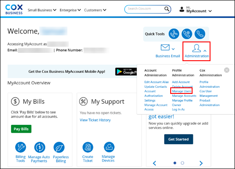Select Log In As
The height and width of the screenshot is (169, 235).
(178, 109)
